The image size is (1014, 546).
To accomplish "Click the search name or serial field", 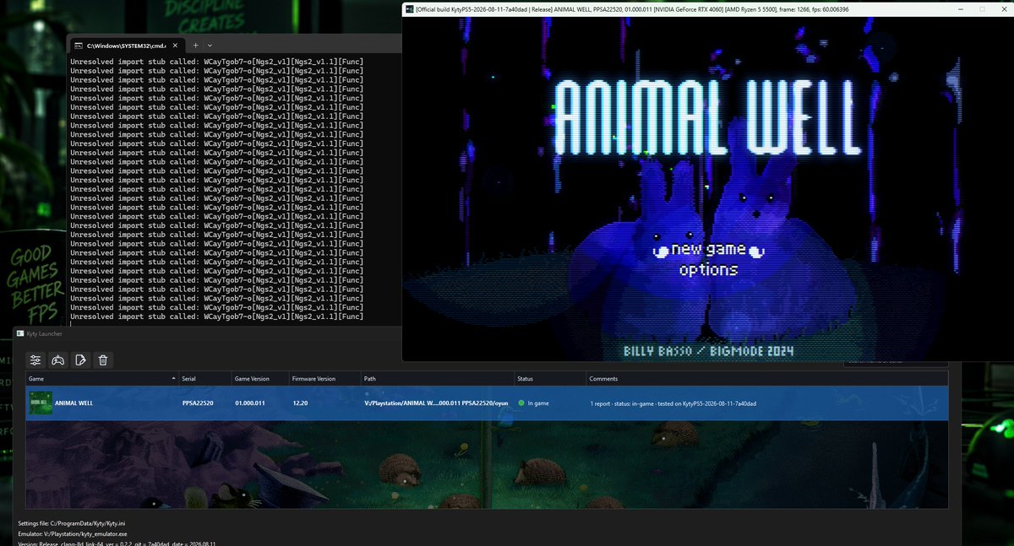I will click(896, 363).
